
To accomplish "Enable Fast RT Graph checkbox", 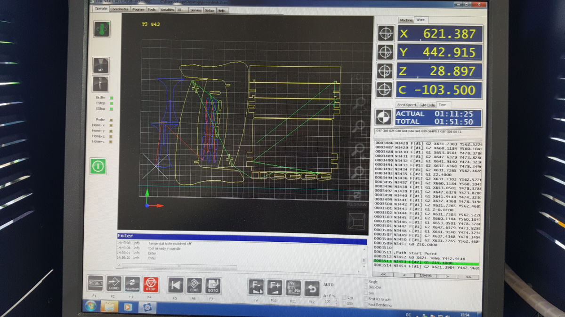I will (366, 299).
